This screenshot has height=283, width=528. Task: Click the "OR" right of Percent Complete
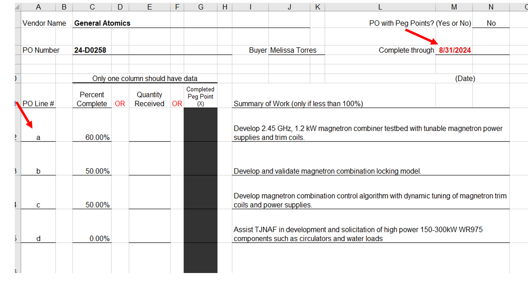[120, 104]
